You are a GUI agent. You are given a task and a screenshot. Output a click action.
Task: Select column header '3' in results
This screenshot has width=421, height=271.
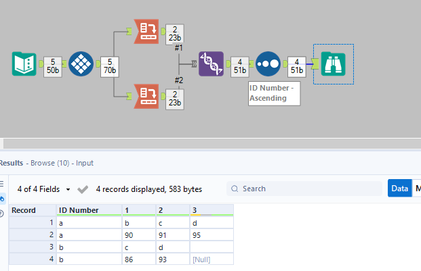coord(211,210)
